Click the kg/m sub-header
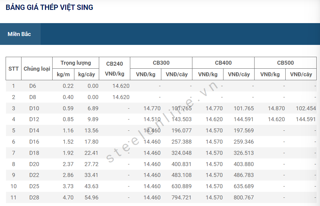The width and height of the screenshot is (320, 206). click(x=63, y=74)
